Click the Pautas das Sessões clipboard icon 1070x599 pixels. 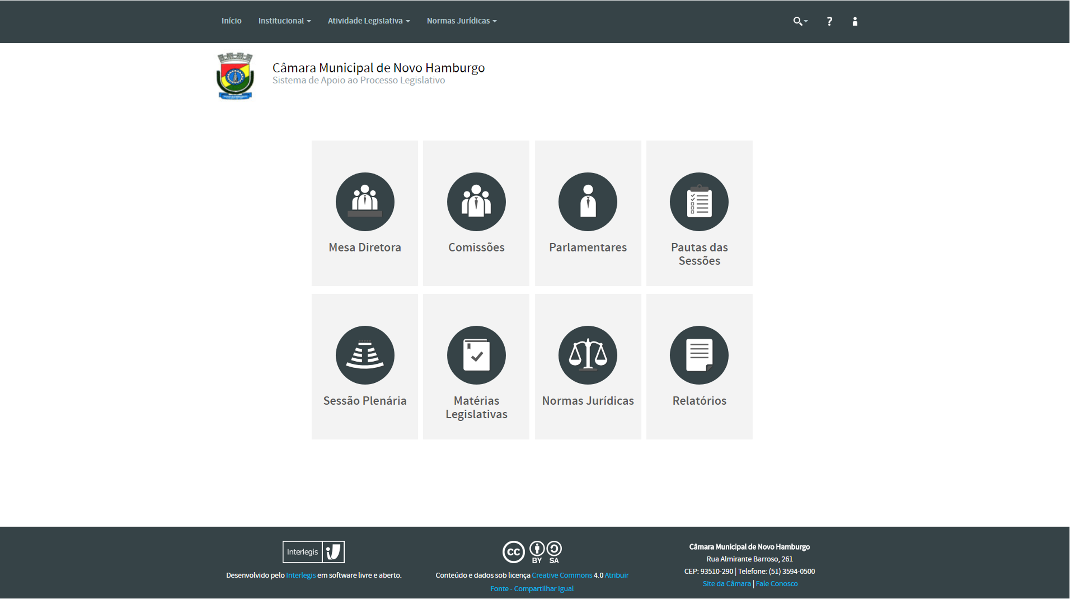click(x=699, y=202)
